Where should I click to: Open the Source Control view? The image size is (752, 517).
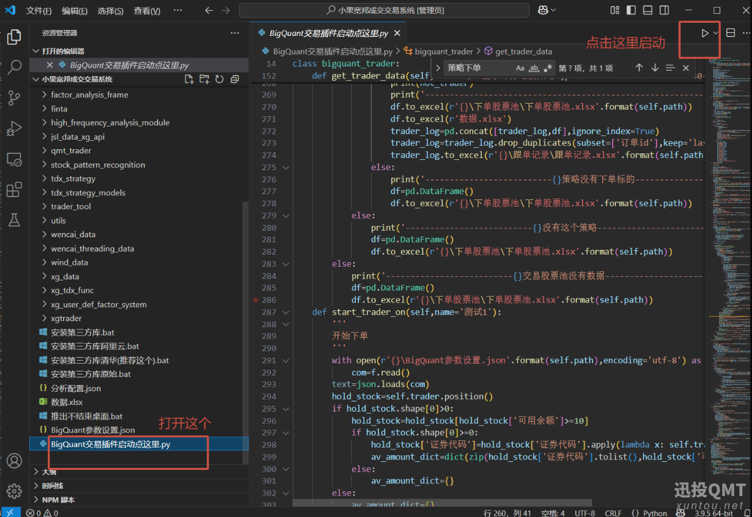click(x=14, y=98)
